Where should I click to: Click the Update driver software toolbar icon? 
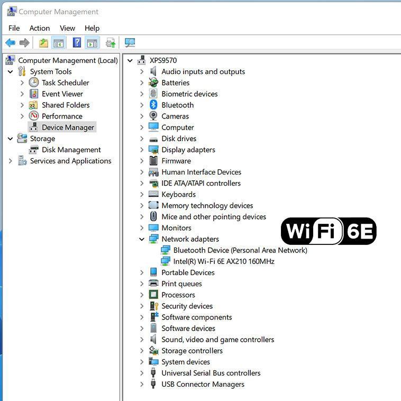(111, 43)
